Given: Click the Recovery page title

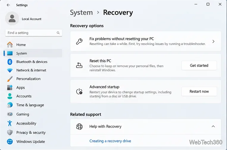Looking at the screenshot, I should point(118,12).
